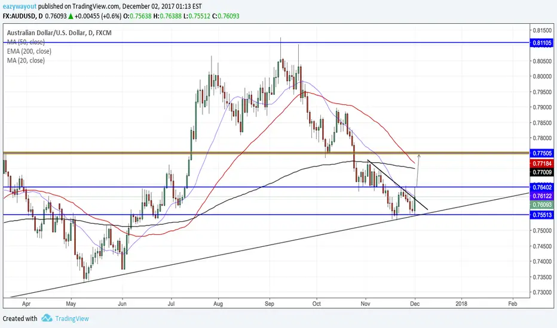Click the purple 0.76122 MA price tag

[x=541, y=196]
